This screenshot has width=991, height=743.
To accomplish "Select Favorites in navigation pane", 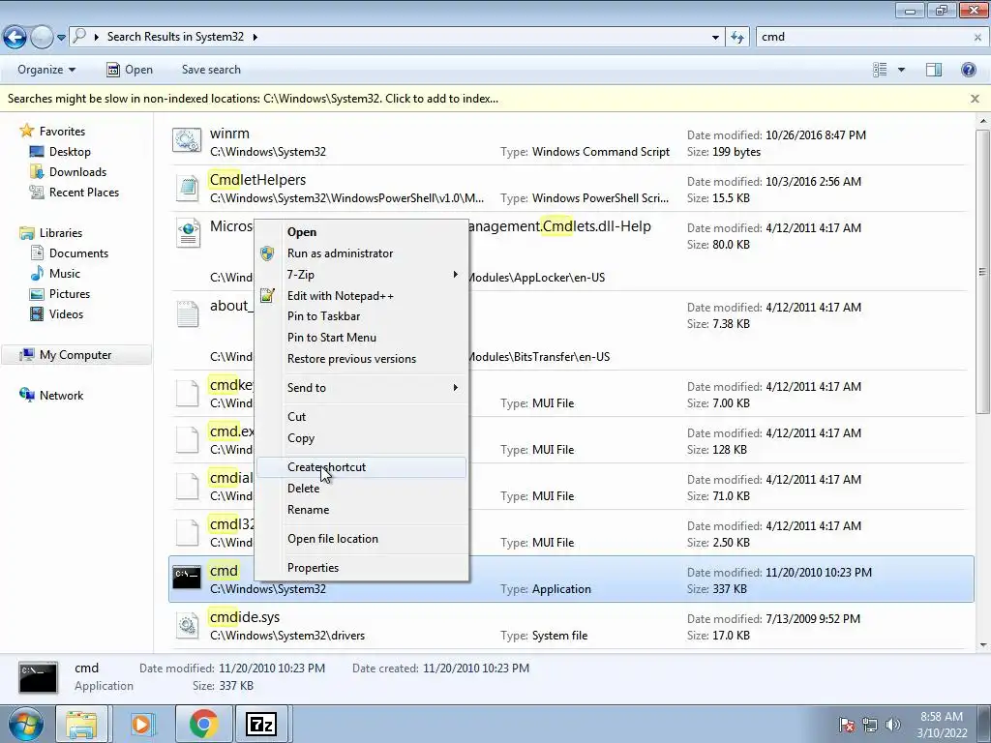I will click(x=62, y=132).
